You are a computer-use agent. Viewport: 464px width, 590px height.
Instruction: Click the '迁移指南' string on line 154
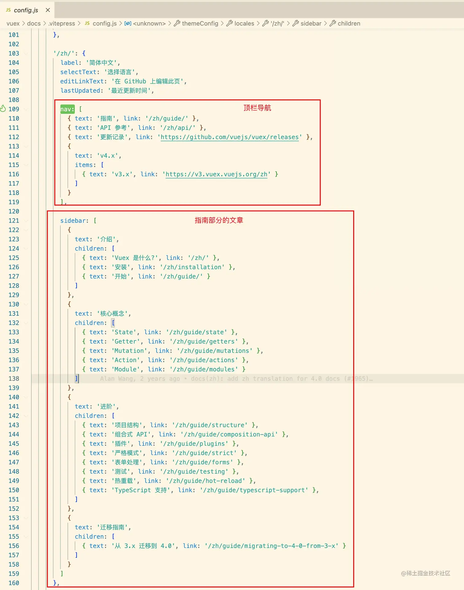coord(112,527)
